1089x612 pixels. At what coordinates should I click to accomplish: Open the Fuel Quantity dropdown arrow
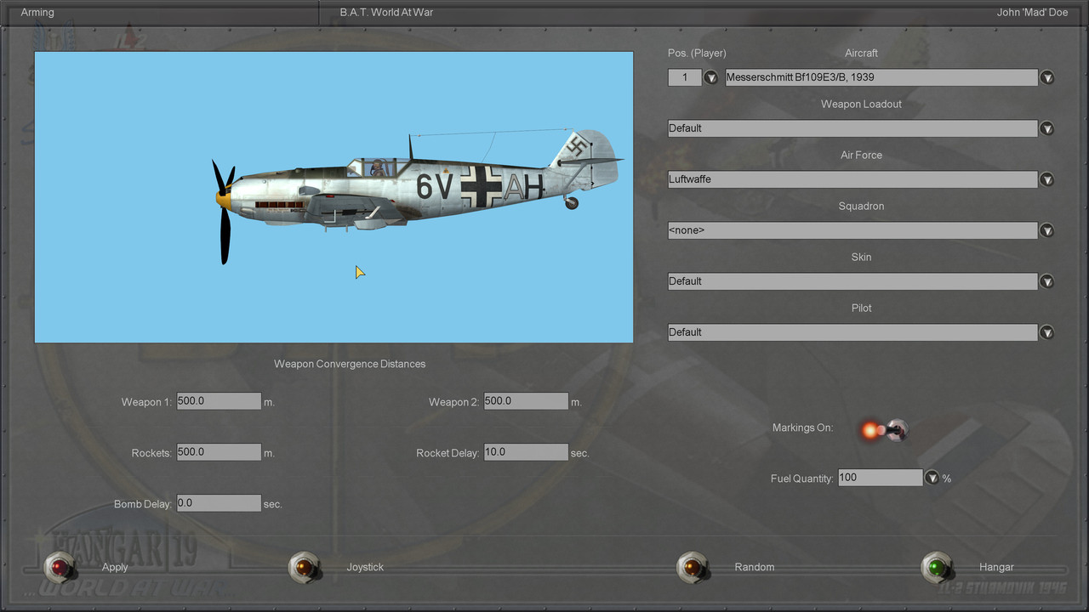(x=932, y=478)
